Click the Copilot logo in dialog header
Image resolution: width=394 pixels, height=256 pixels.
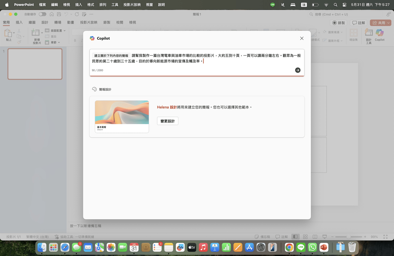[92, 38]
